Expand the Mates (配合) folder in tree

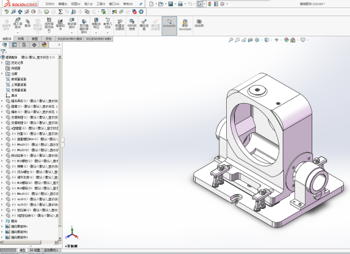pos(2,221)
